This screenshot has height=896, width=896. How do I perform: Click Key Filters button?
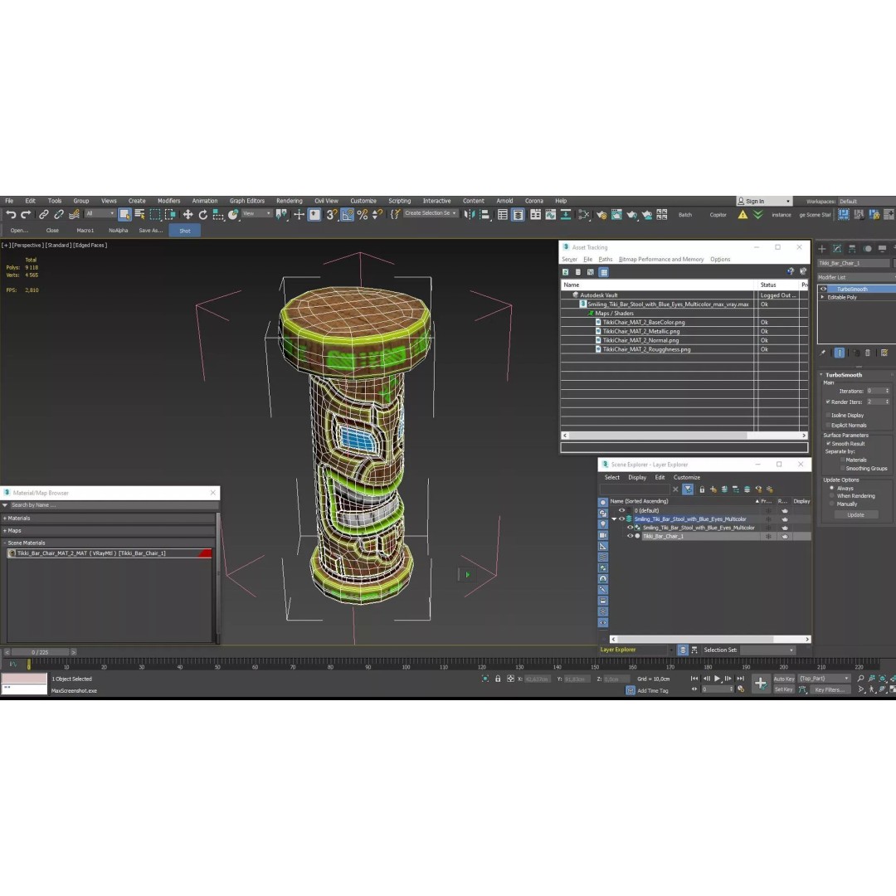(x=829, y=689)
